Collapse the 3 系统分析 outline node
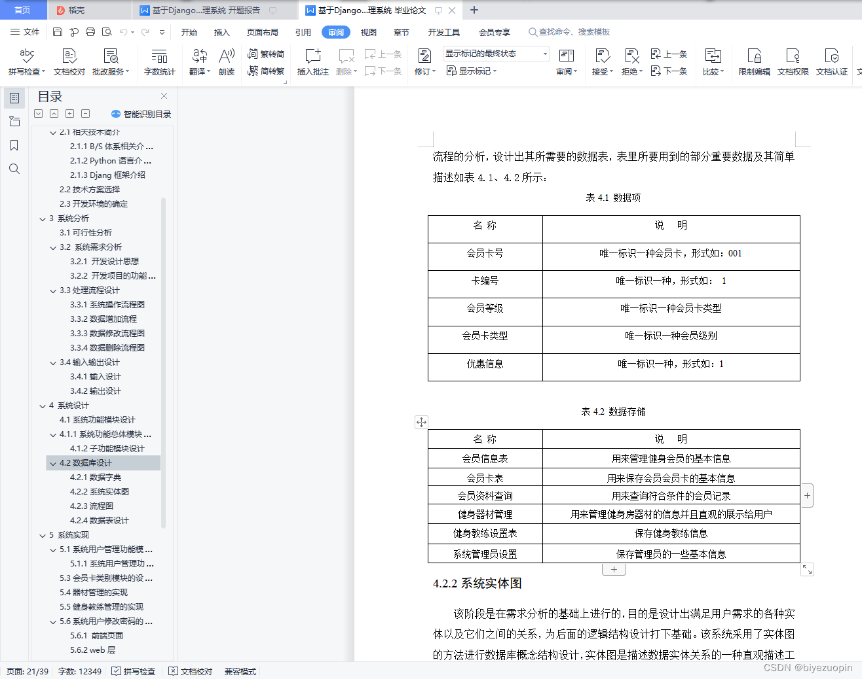The image size is (862, 679). coord(43,218)
